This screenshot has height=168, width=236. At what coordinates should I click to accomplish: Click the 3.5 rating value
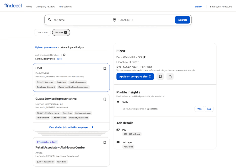click(x=140, y=57)
